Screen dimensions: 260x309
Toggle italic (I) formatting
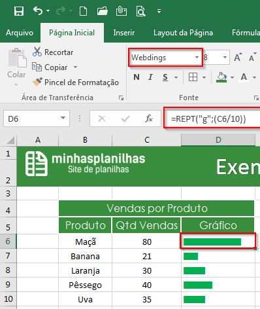tap(150, 77)
